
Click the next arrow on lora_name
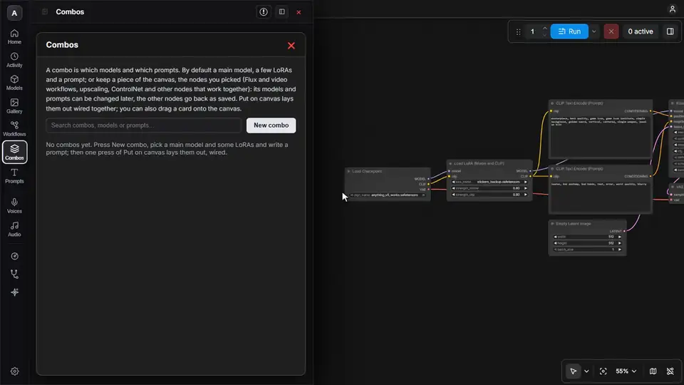[x=526, y=182]
